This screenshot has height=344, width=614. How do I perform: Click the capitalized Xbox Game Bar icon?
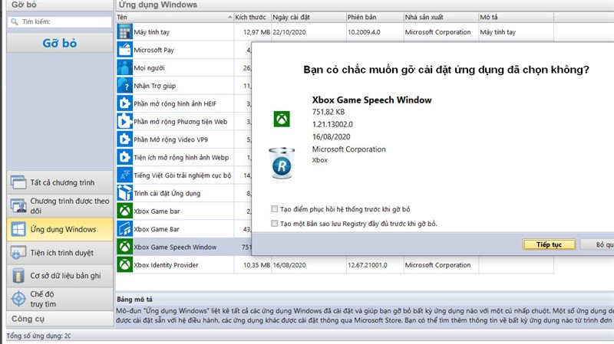click(x=124, y=229)
